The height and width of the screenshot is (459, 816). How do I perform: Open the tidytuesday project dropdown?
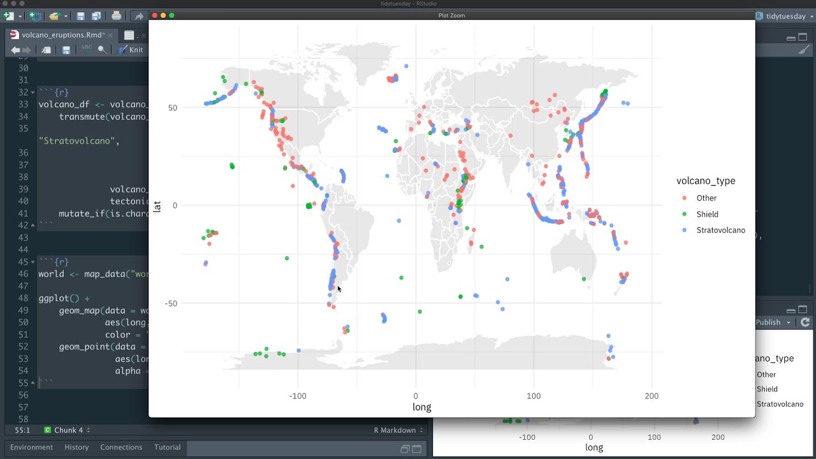[x=785, y=16]
